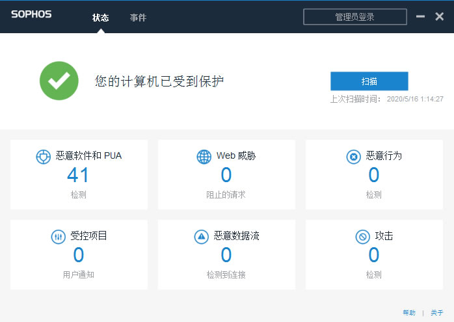
Task: Click the shield icon beside 恶意软件和 PUA
Action: tap(43, 157)
